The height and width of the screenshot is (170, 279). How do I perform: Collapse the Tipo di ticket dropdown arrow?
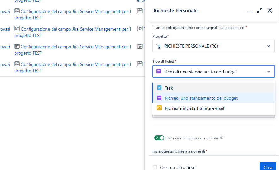coord(269,72)
